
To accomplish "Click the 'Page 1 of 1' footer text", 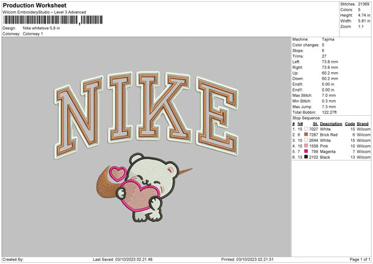I will pyautogui.click(x=360, y=259).
